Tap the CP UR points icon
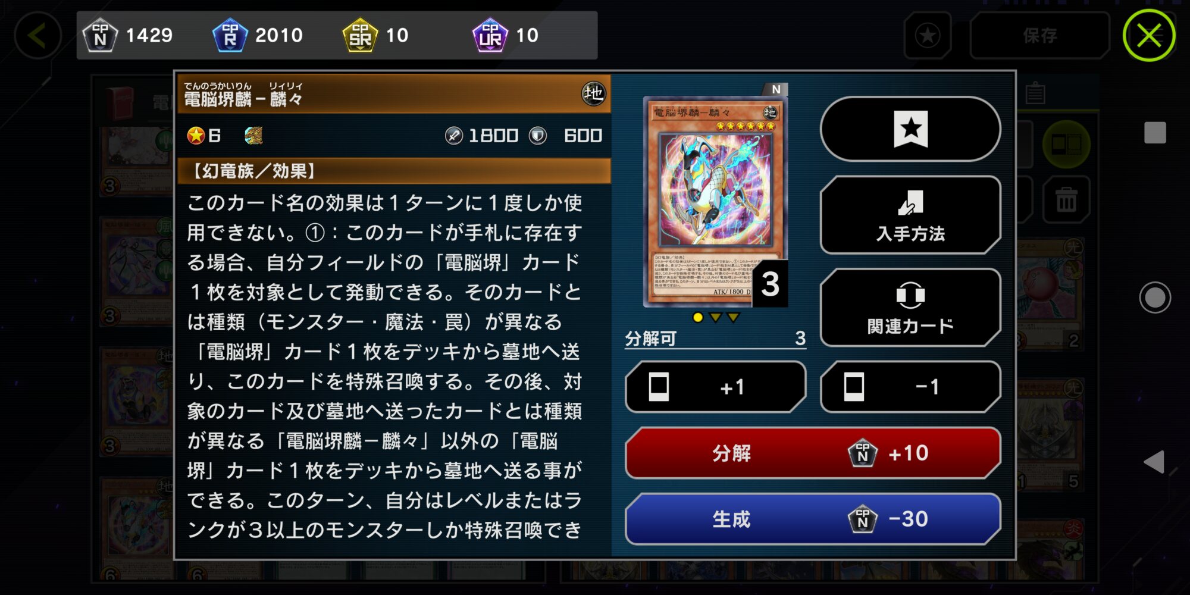1190x595 pixels. click(x=490, y=35)
